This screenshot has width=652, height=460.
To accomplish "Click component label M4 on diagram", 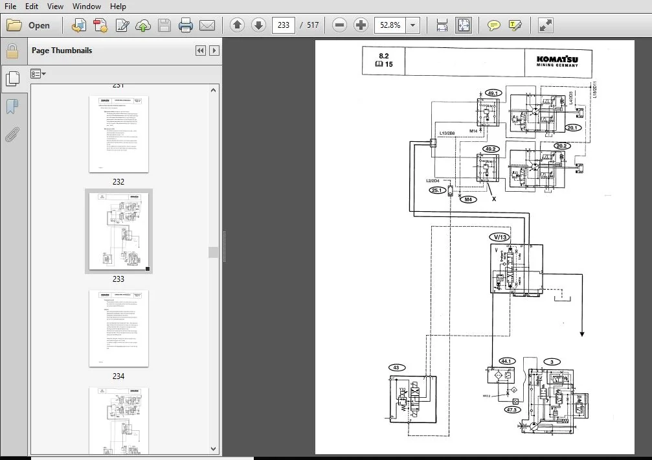I will (468, 199).
